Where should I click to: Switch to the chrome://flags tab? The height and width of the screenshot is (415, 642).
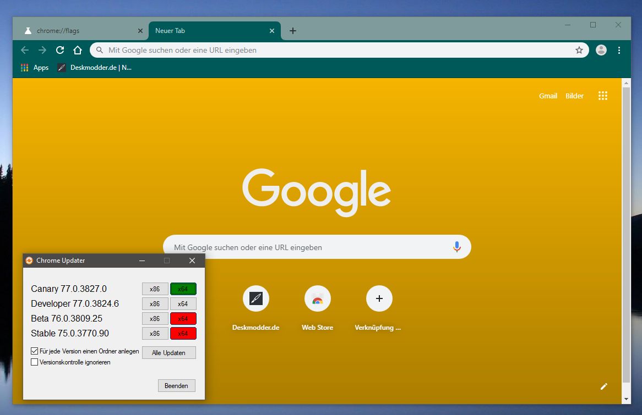pyautogui.click(x=80, y=31)
